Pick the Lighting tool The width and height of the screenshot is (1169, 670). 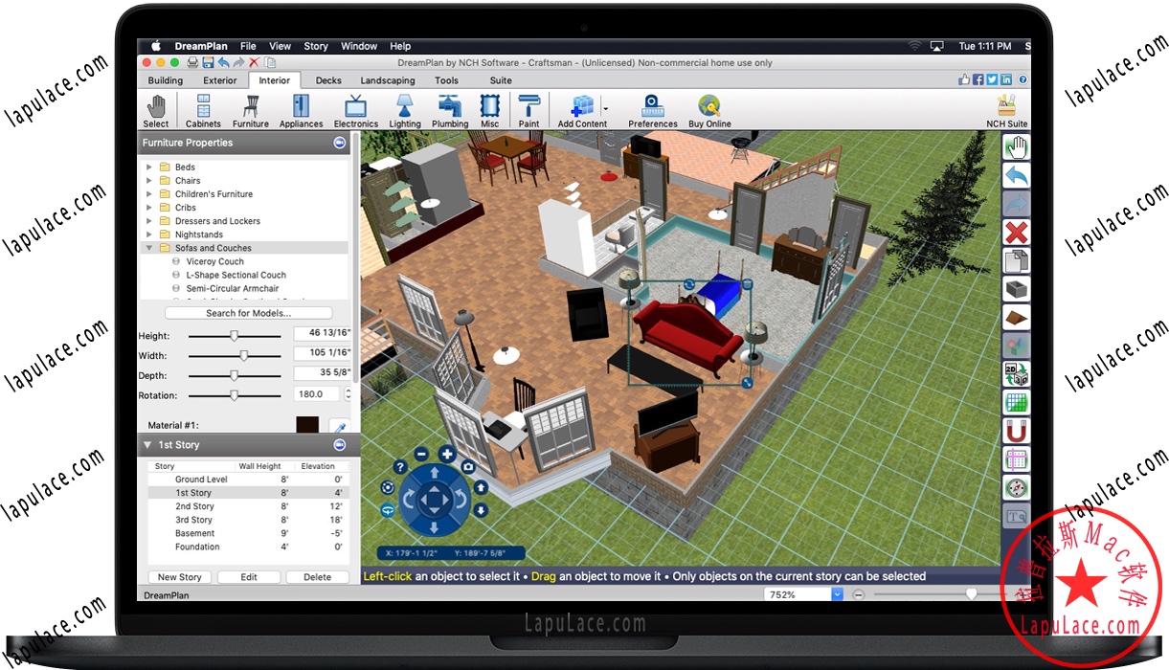(x=405, y=111)
